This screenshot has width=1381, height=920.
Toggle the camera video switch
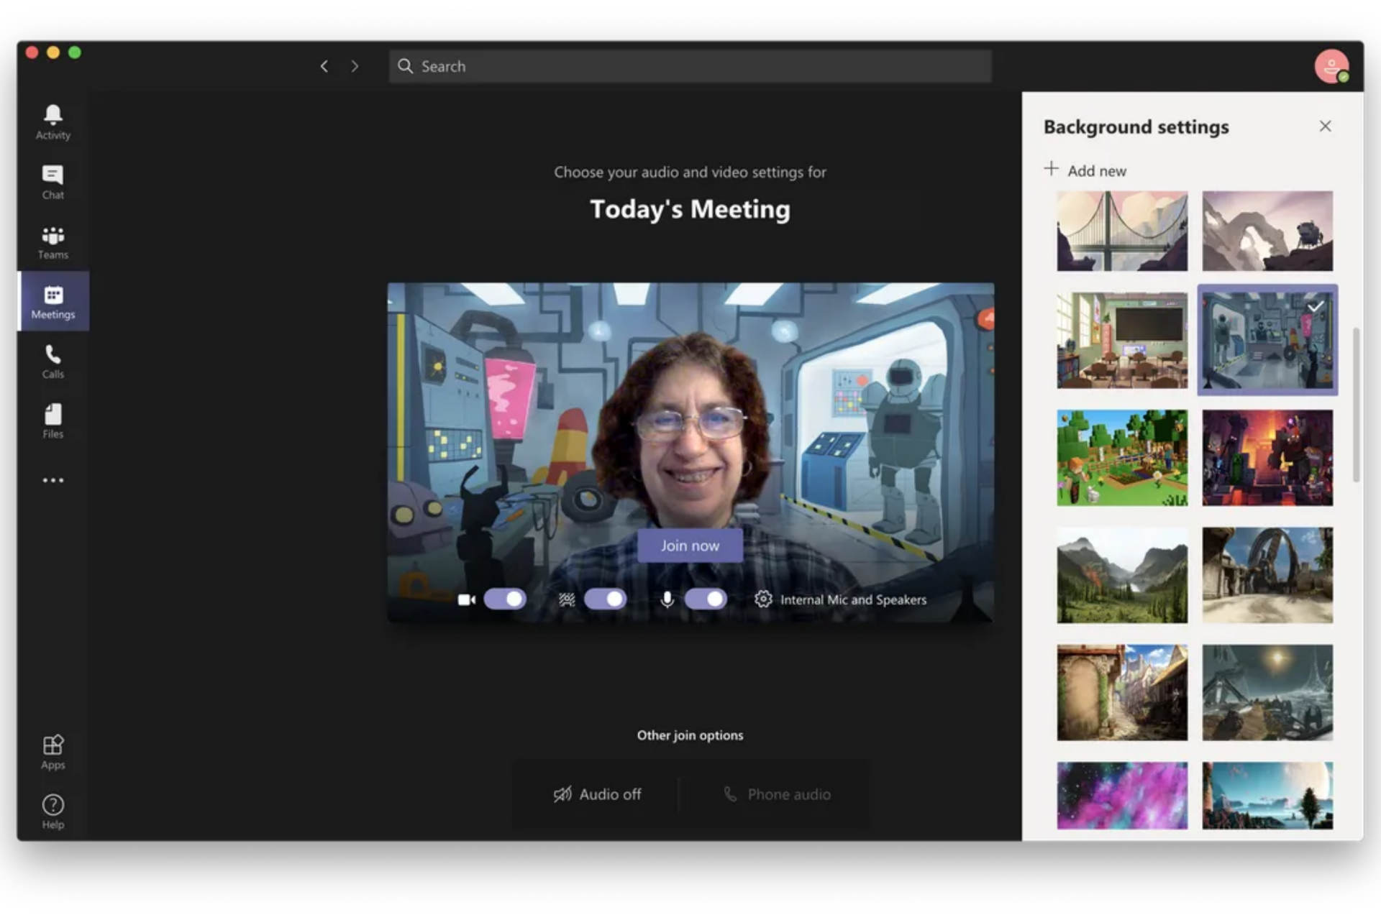click(x=505, y=599)
